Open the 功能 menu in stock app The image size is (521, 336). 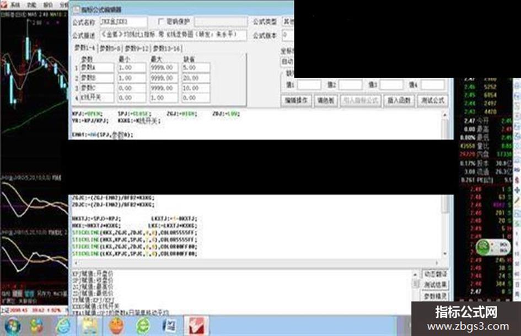pos(31,4)
